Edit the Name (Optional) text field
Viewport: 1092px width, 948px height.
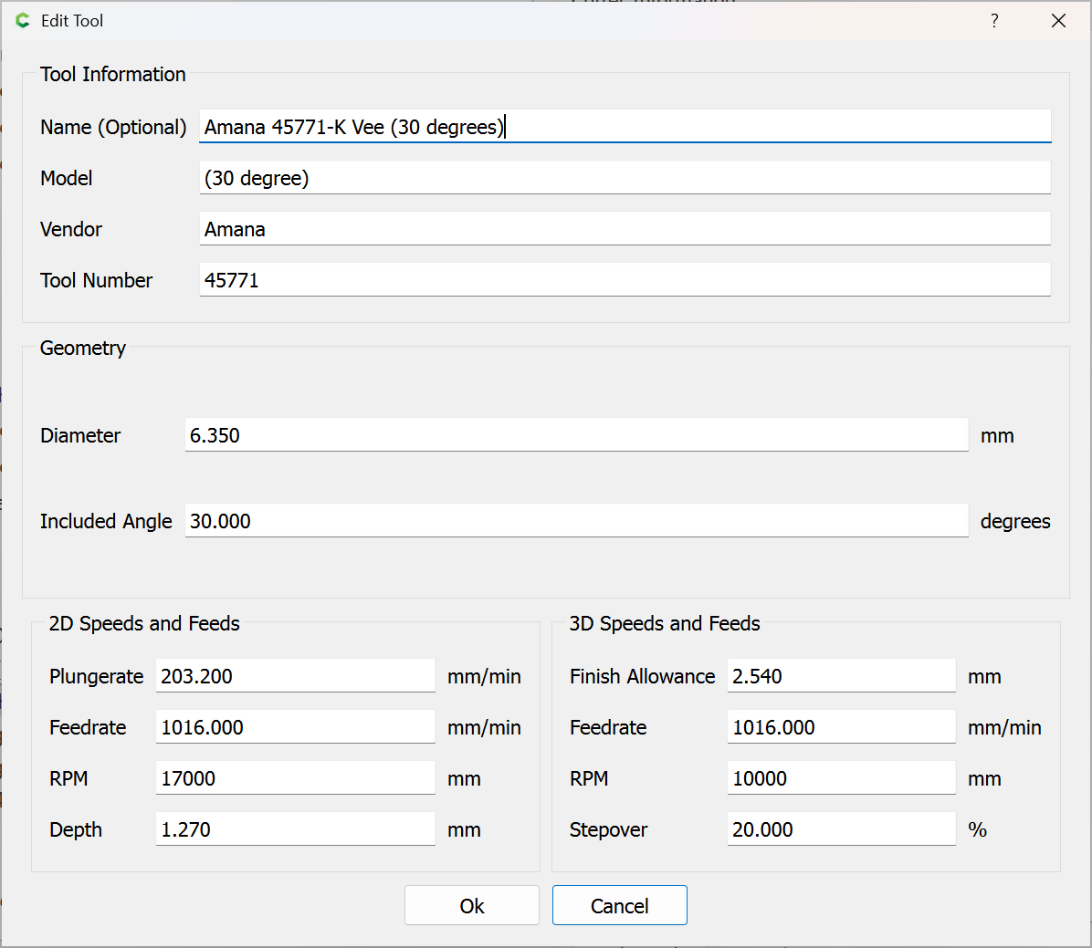click(625, 127)
